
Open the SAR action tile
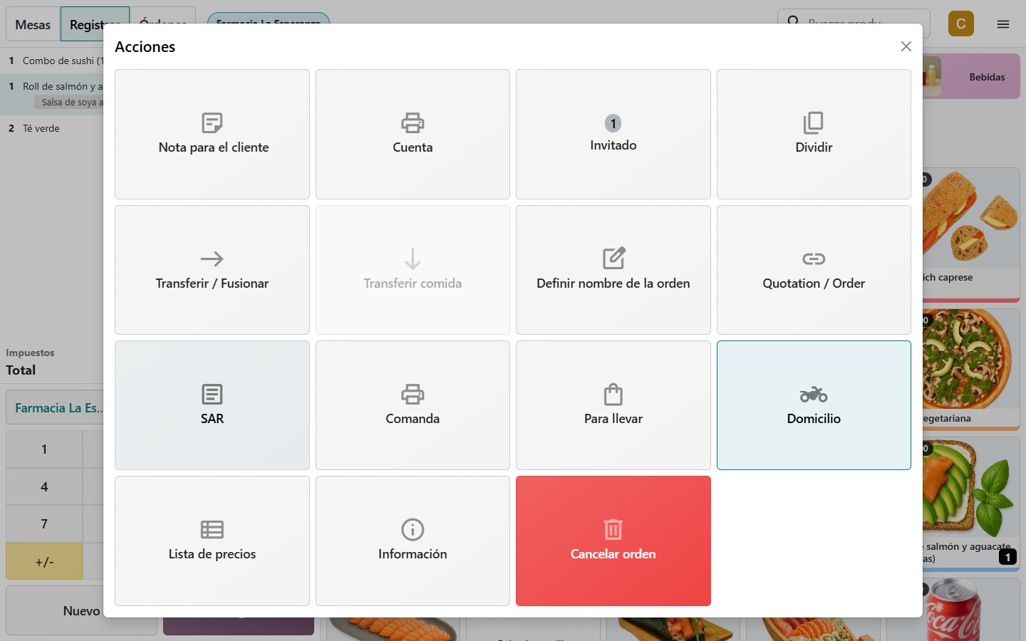(x=212, y=405)
